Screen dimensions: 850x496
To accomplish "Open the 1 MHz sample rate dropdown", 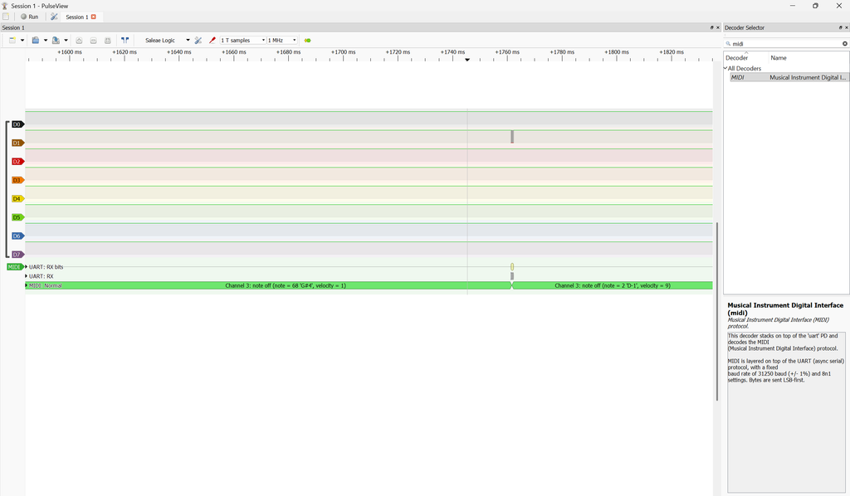I will coord(282,40).
